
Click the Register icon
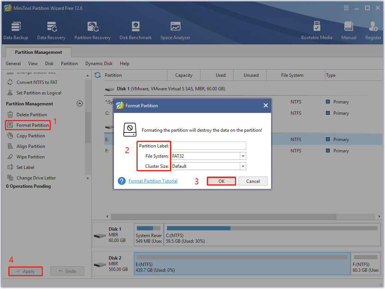click(x=373, y=31)
